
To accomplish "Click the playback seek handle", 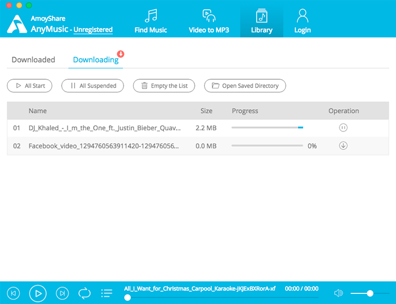I will click(128, 298).
